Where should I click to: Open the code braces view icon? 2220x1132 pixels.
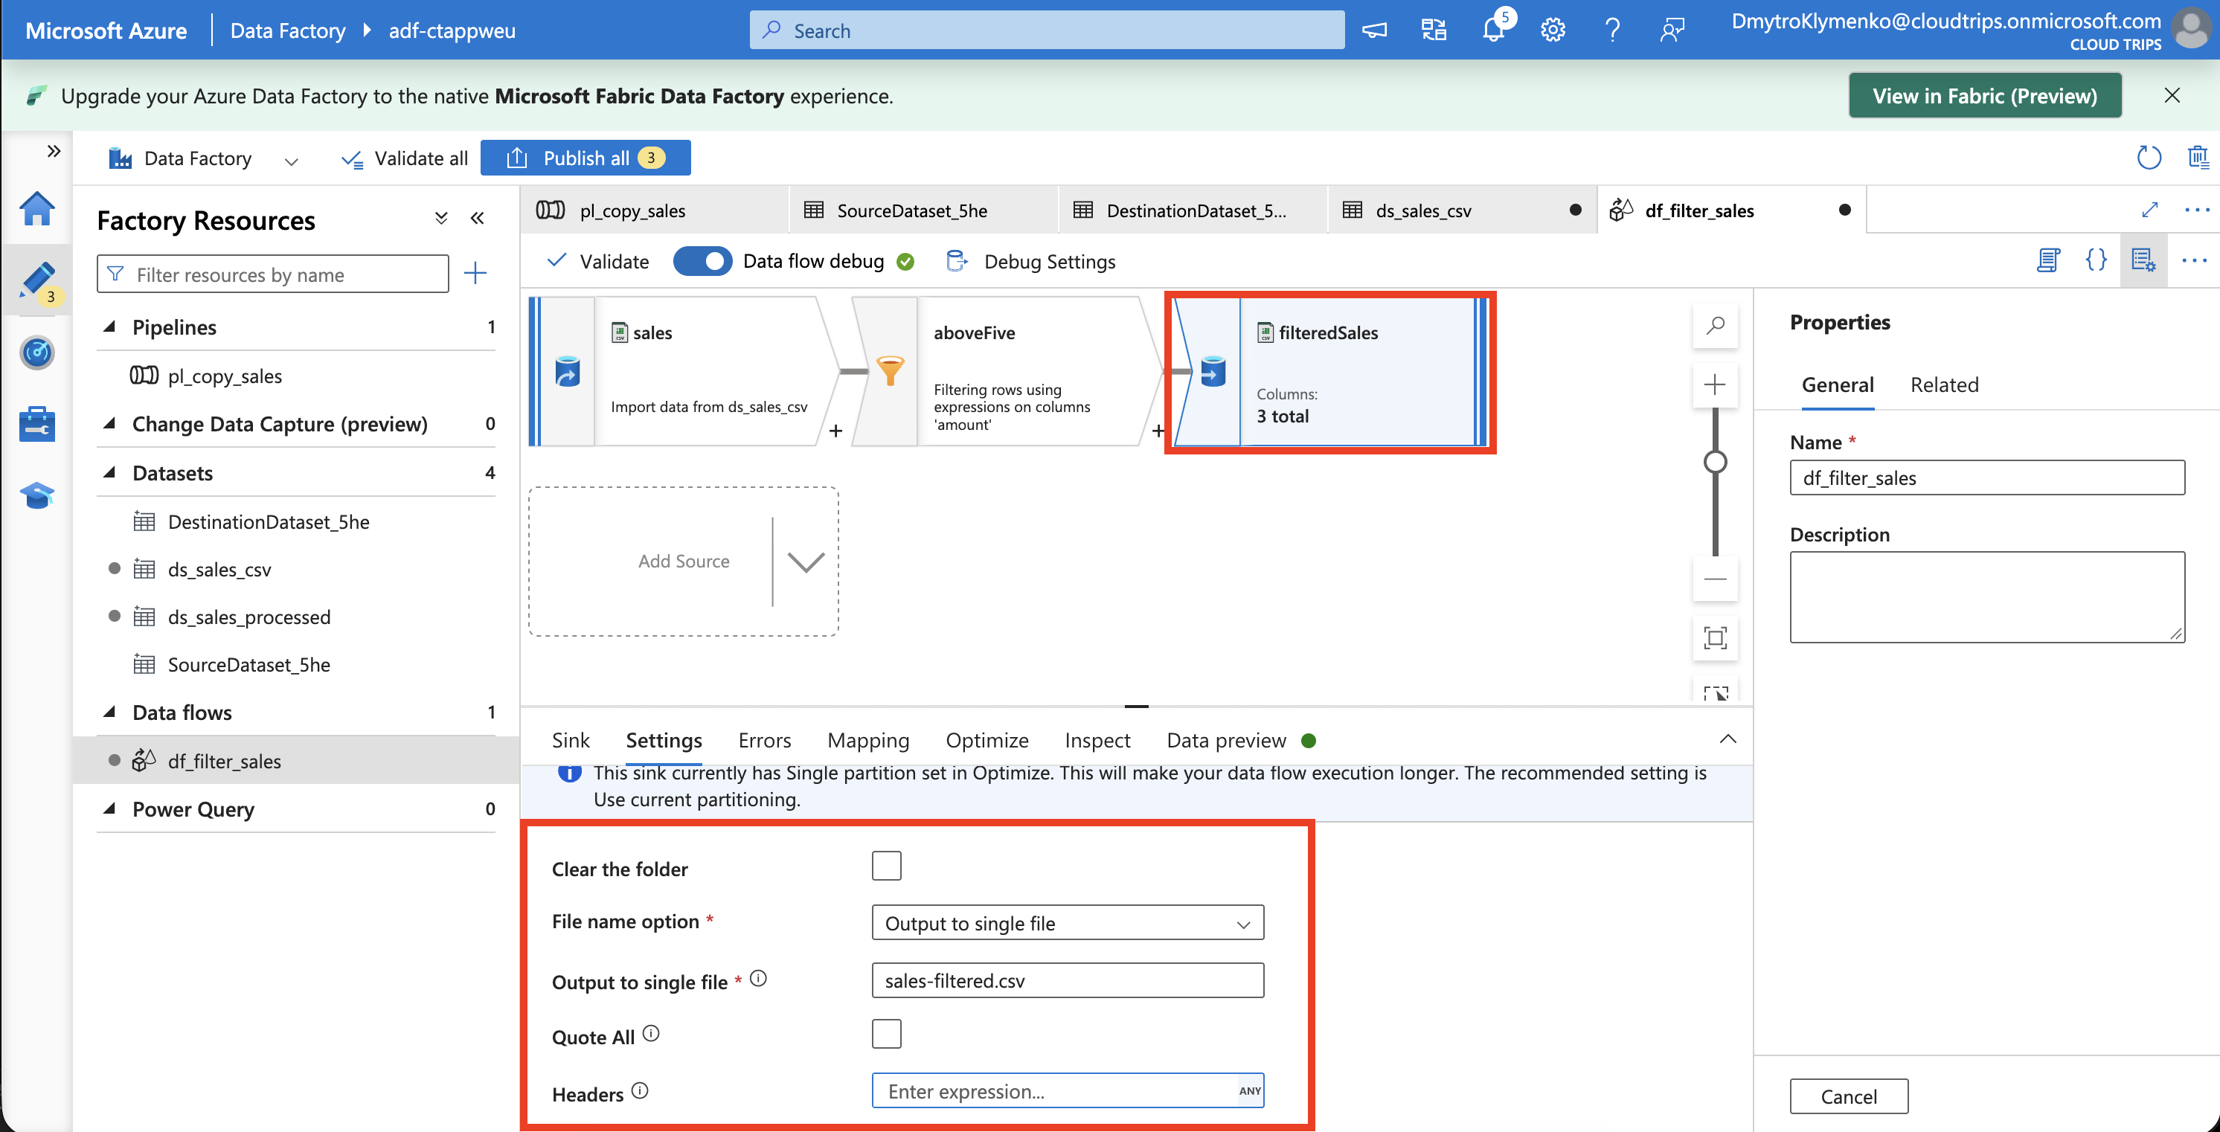pyautogui.click(x=2096, y=260)
